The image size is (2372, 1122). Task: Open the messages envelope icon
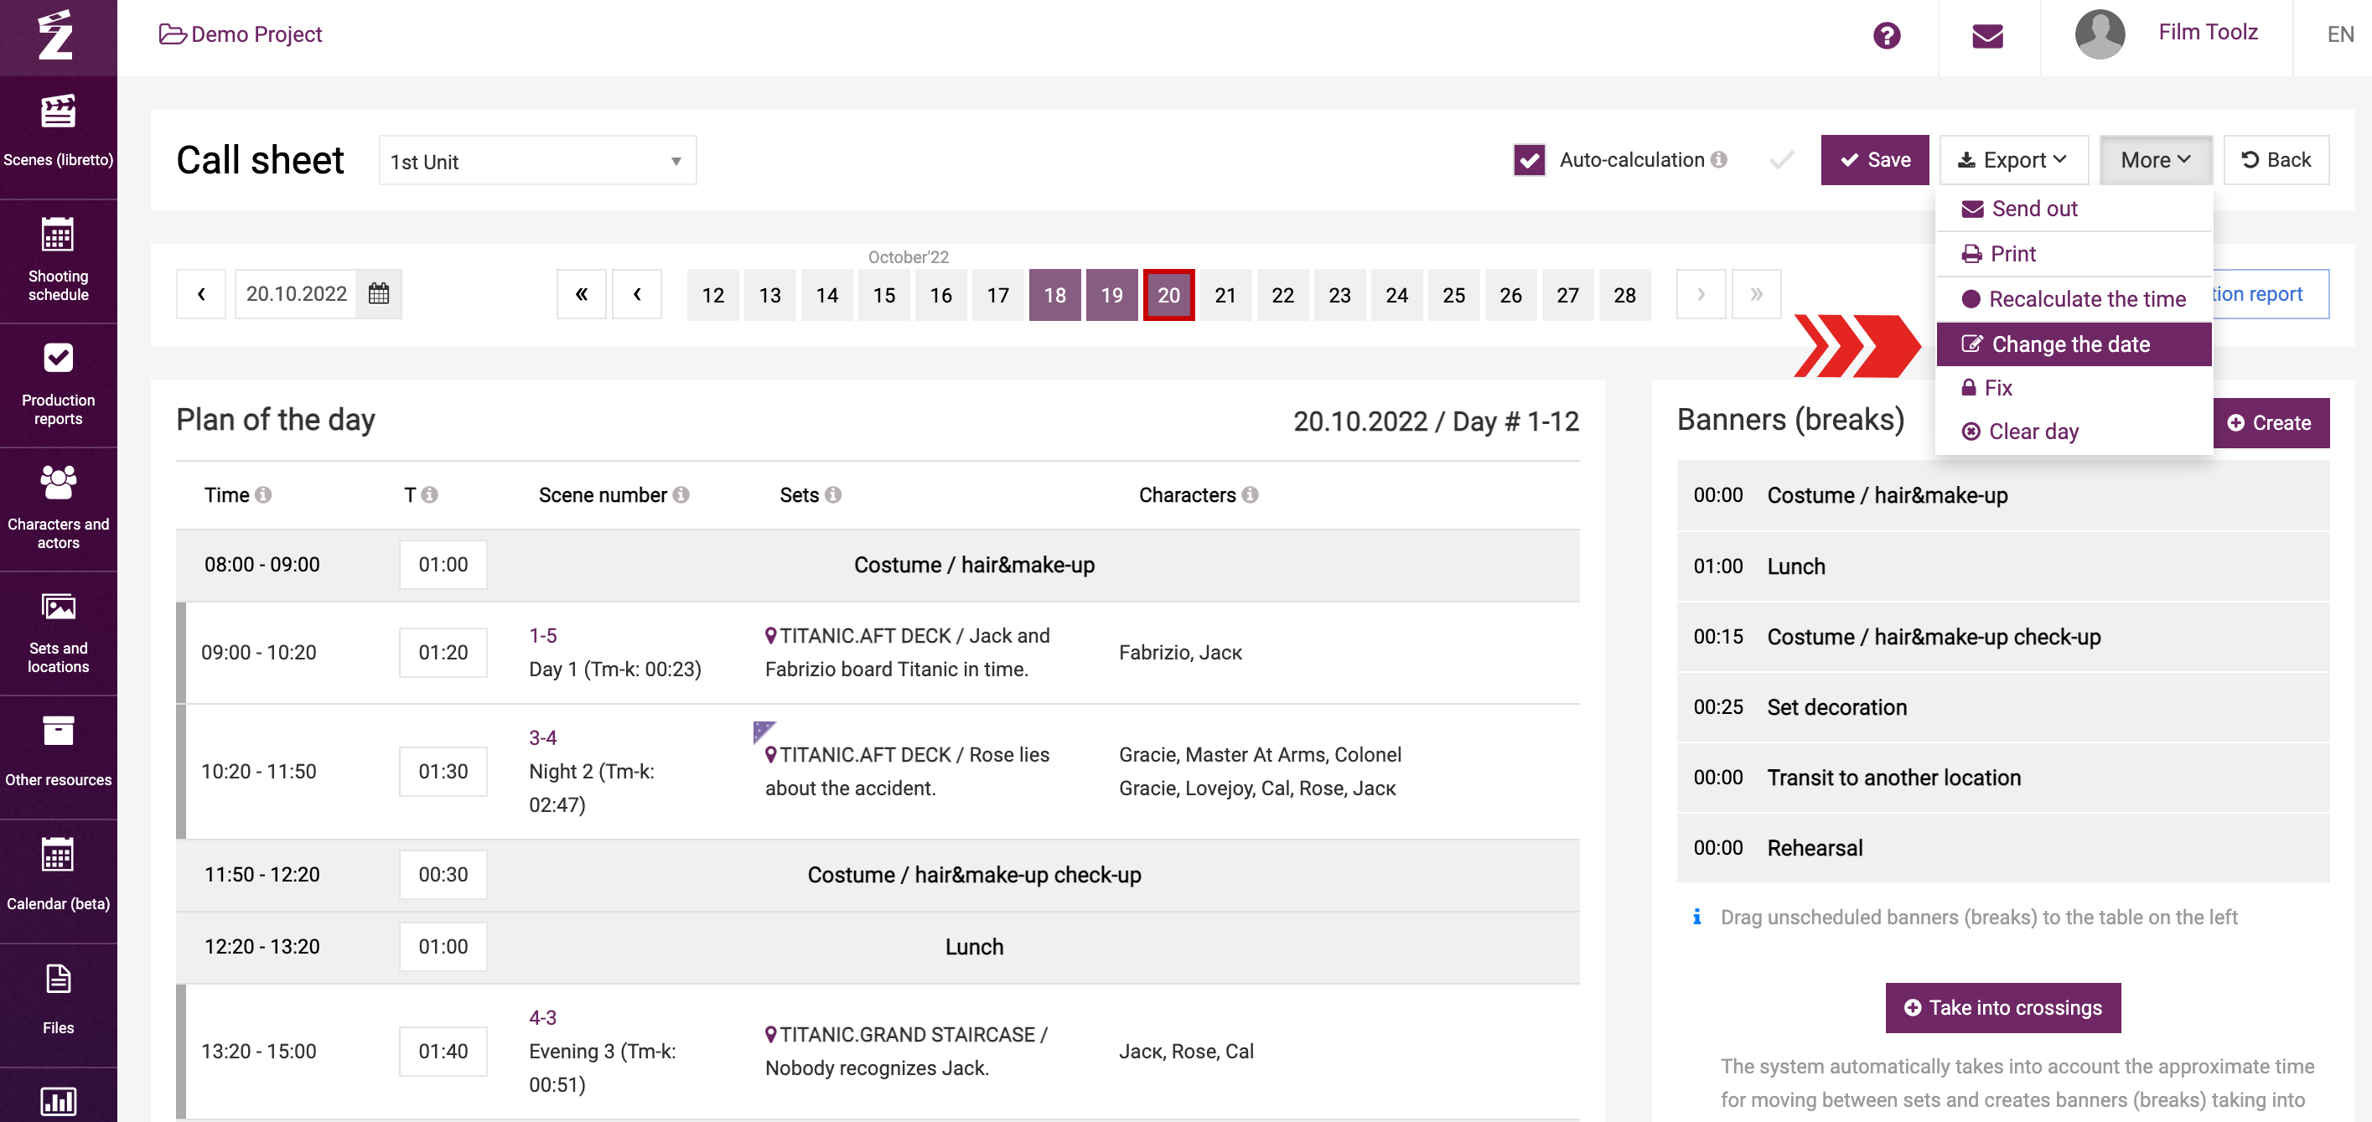pos(1987,36)
